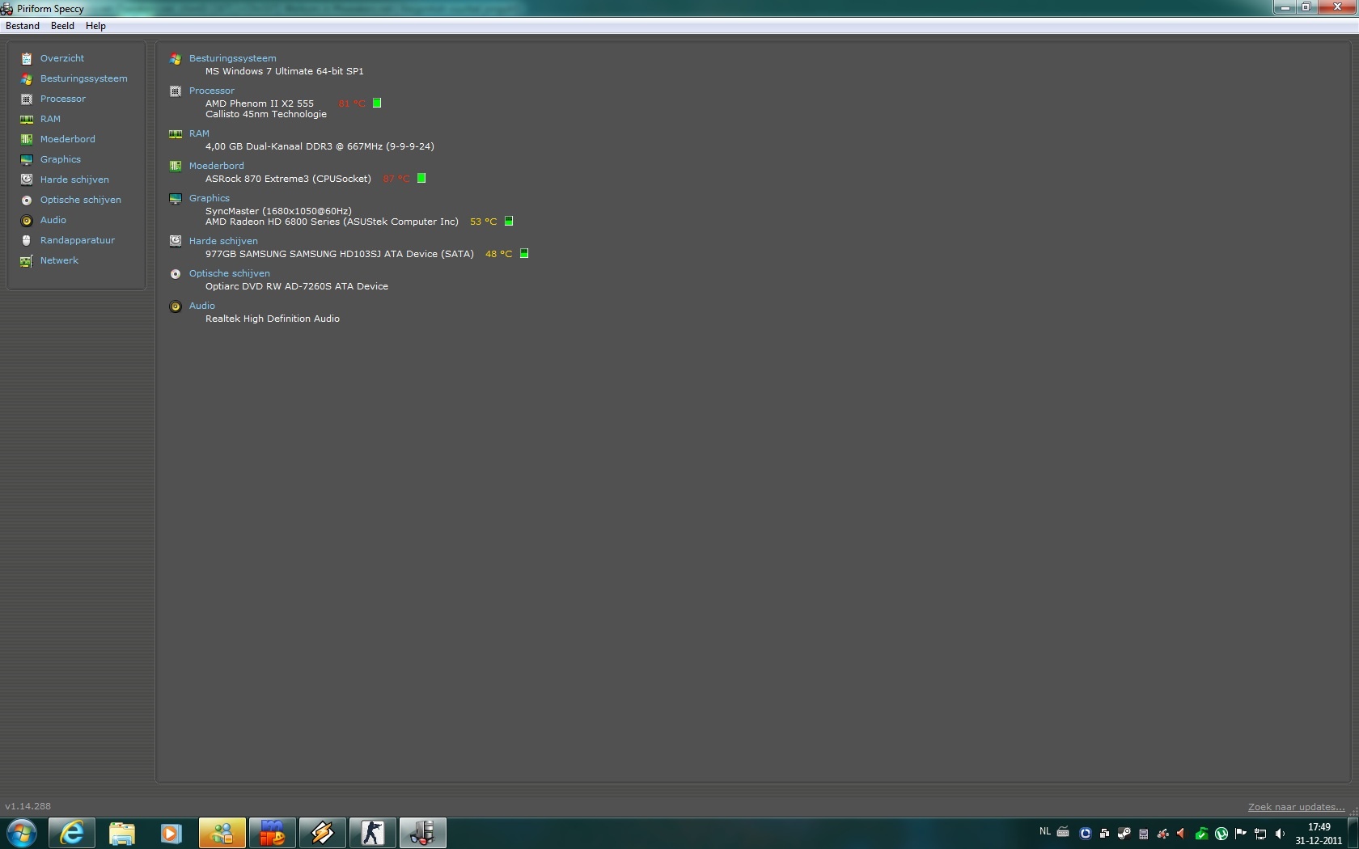Click the Randapparatuur mouse icon in sidebar
This screenshot has width=1359, height=849.
click(27, 240)
